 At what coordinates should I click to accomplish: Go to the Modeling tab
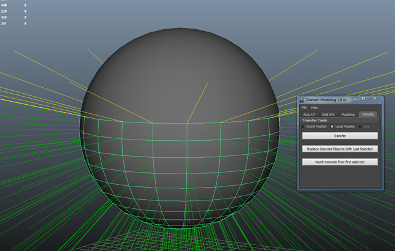click(348, 115)
